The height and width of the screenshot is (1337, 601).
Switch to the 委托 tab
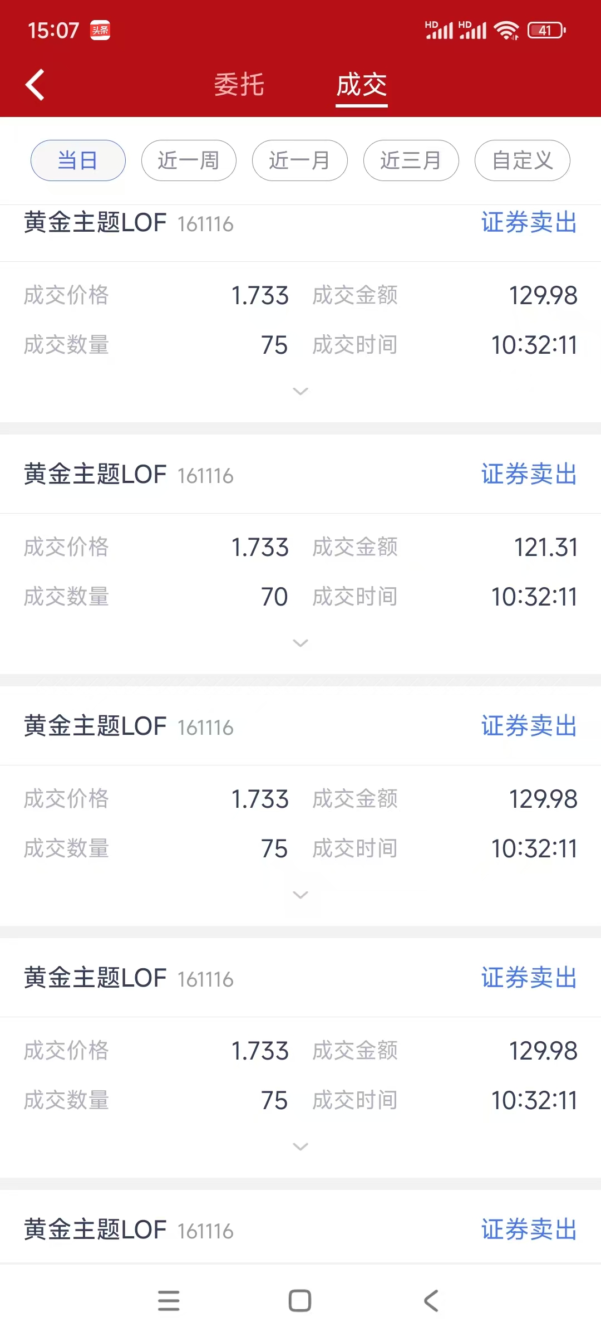(239, 85)
